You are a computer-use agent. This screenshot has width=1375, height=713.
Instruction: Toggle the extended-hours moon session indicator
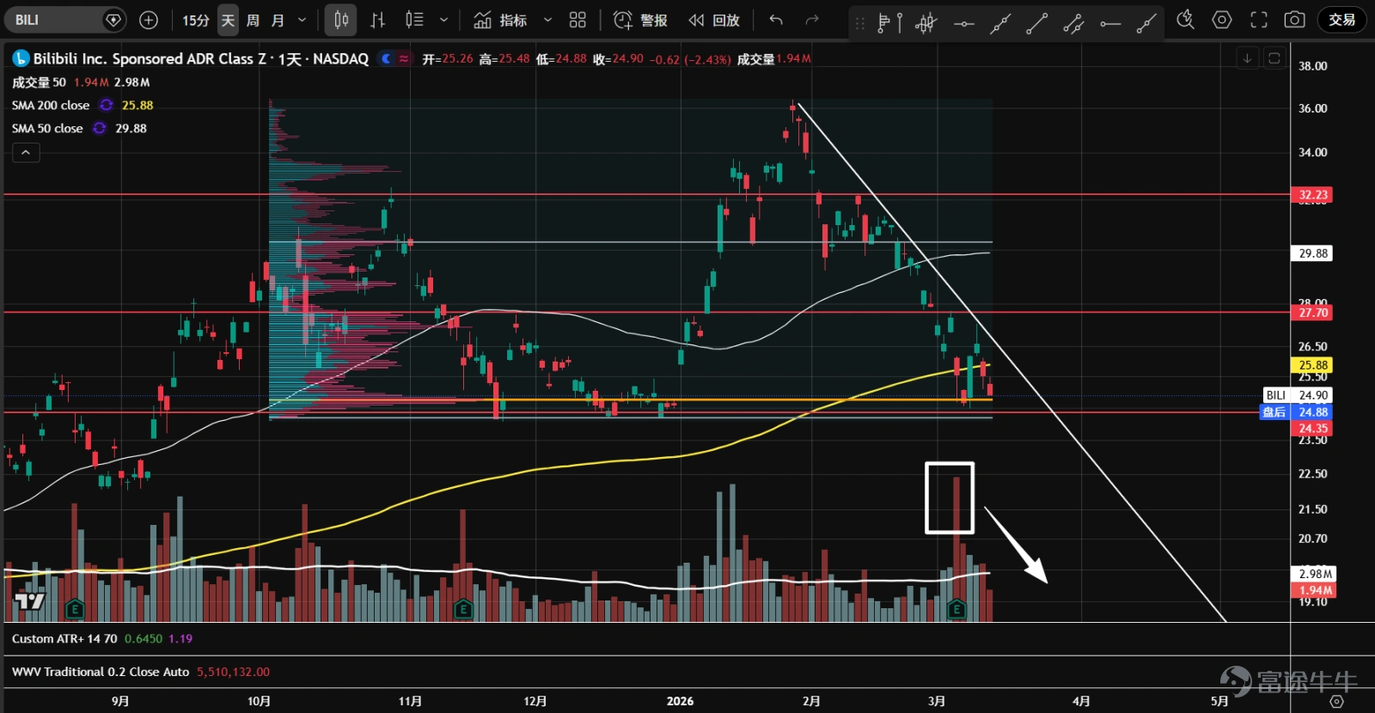387,58
